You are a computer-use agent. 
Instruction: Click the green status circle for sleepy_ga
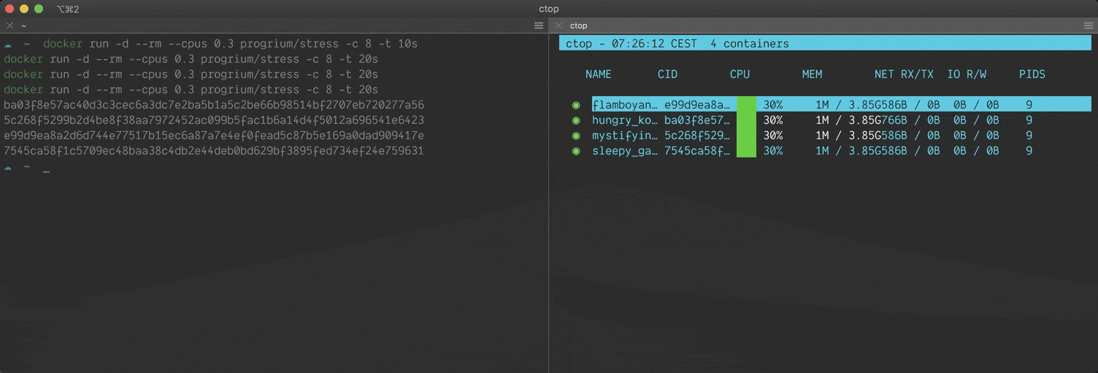(576, 151)
